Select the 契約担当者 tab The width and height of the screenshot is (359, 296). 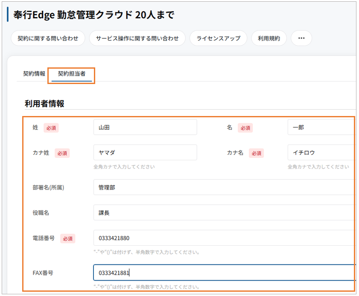click(72, 74)
